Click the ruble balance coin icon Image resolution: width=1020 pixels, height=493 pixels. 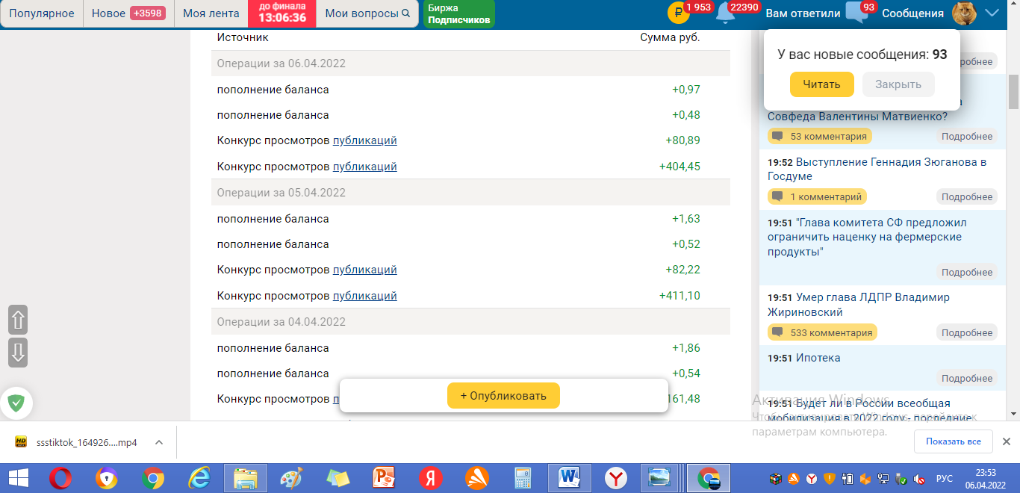click(x=678, y=13)
